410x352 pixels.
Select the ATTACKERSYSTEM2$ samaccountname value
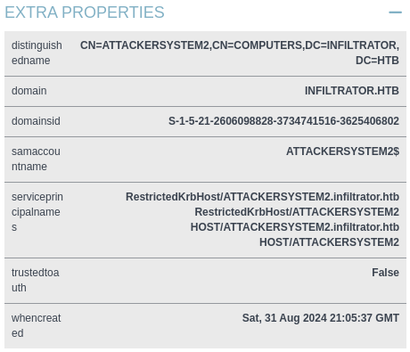point(342,151)
